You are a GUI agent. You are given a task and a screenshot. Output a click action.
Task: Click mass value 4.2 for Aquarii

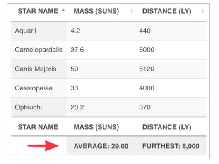[75, 31]
